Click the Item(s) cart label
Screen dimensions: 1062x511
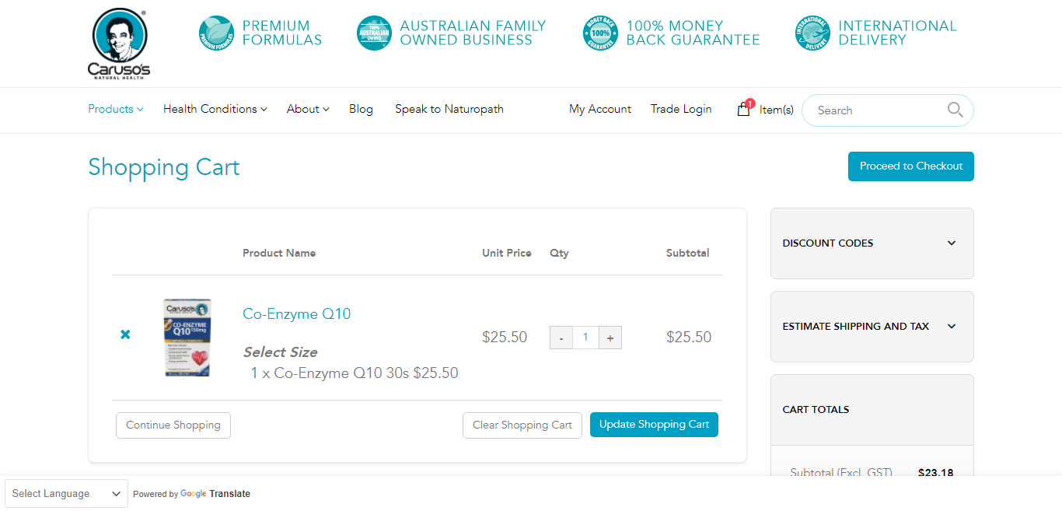pyautogui.click(x=777, y=110)
